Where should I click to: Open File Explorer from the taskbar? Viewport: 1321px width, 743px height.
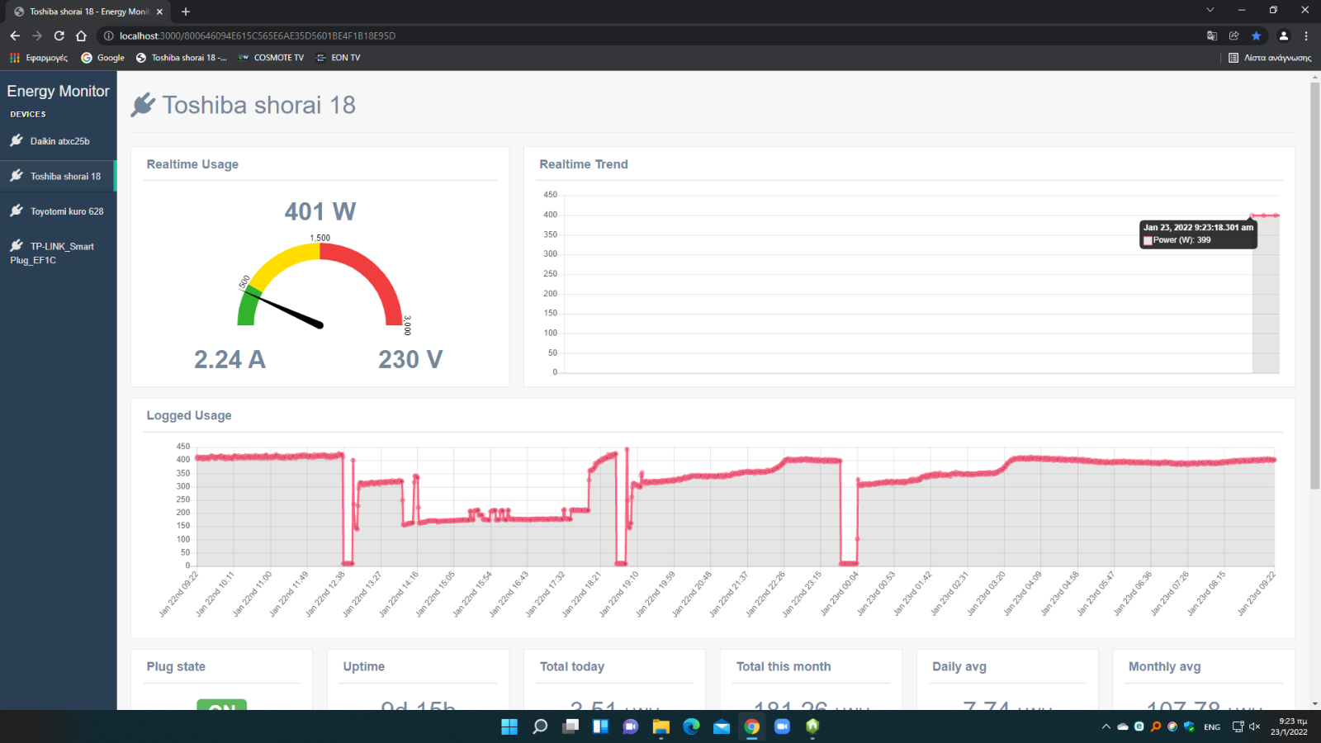(660, 726)
